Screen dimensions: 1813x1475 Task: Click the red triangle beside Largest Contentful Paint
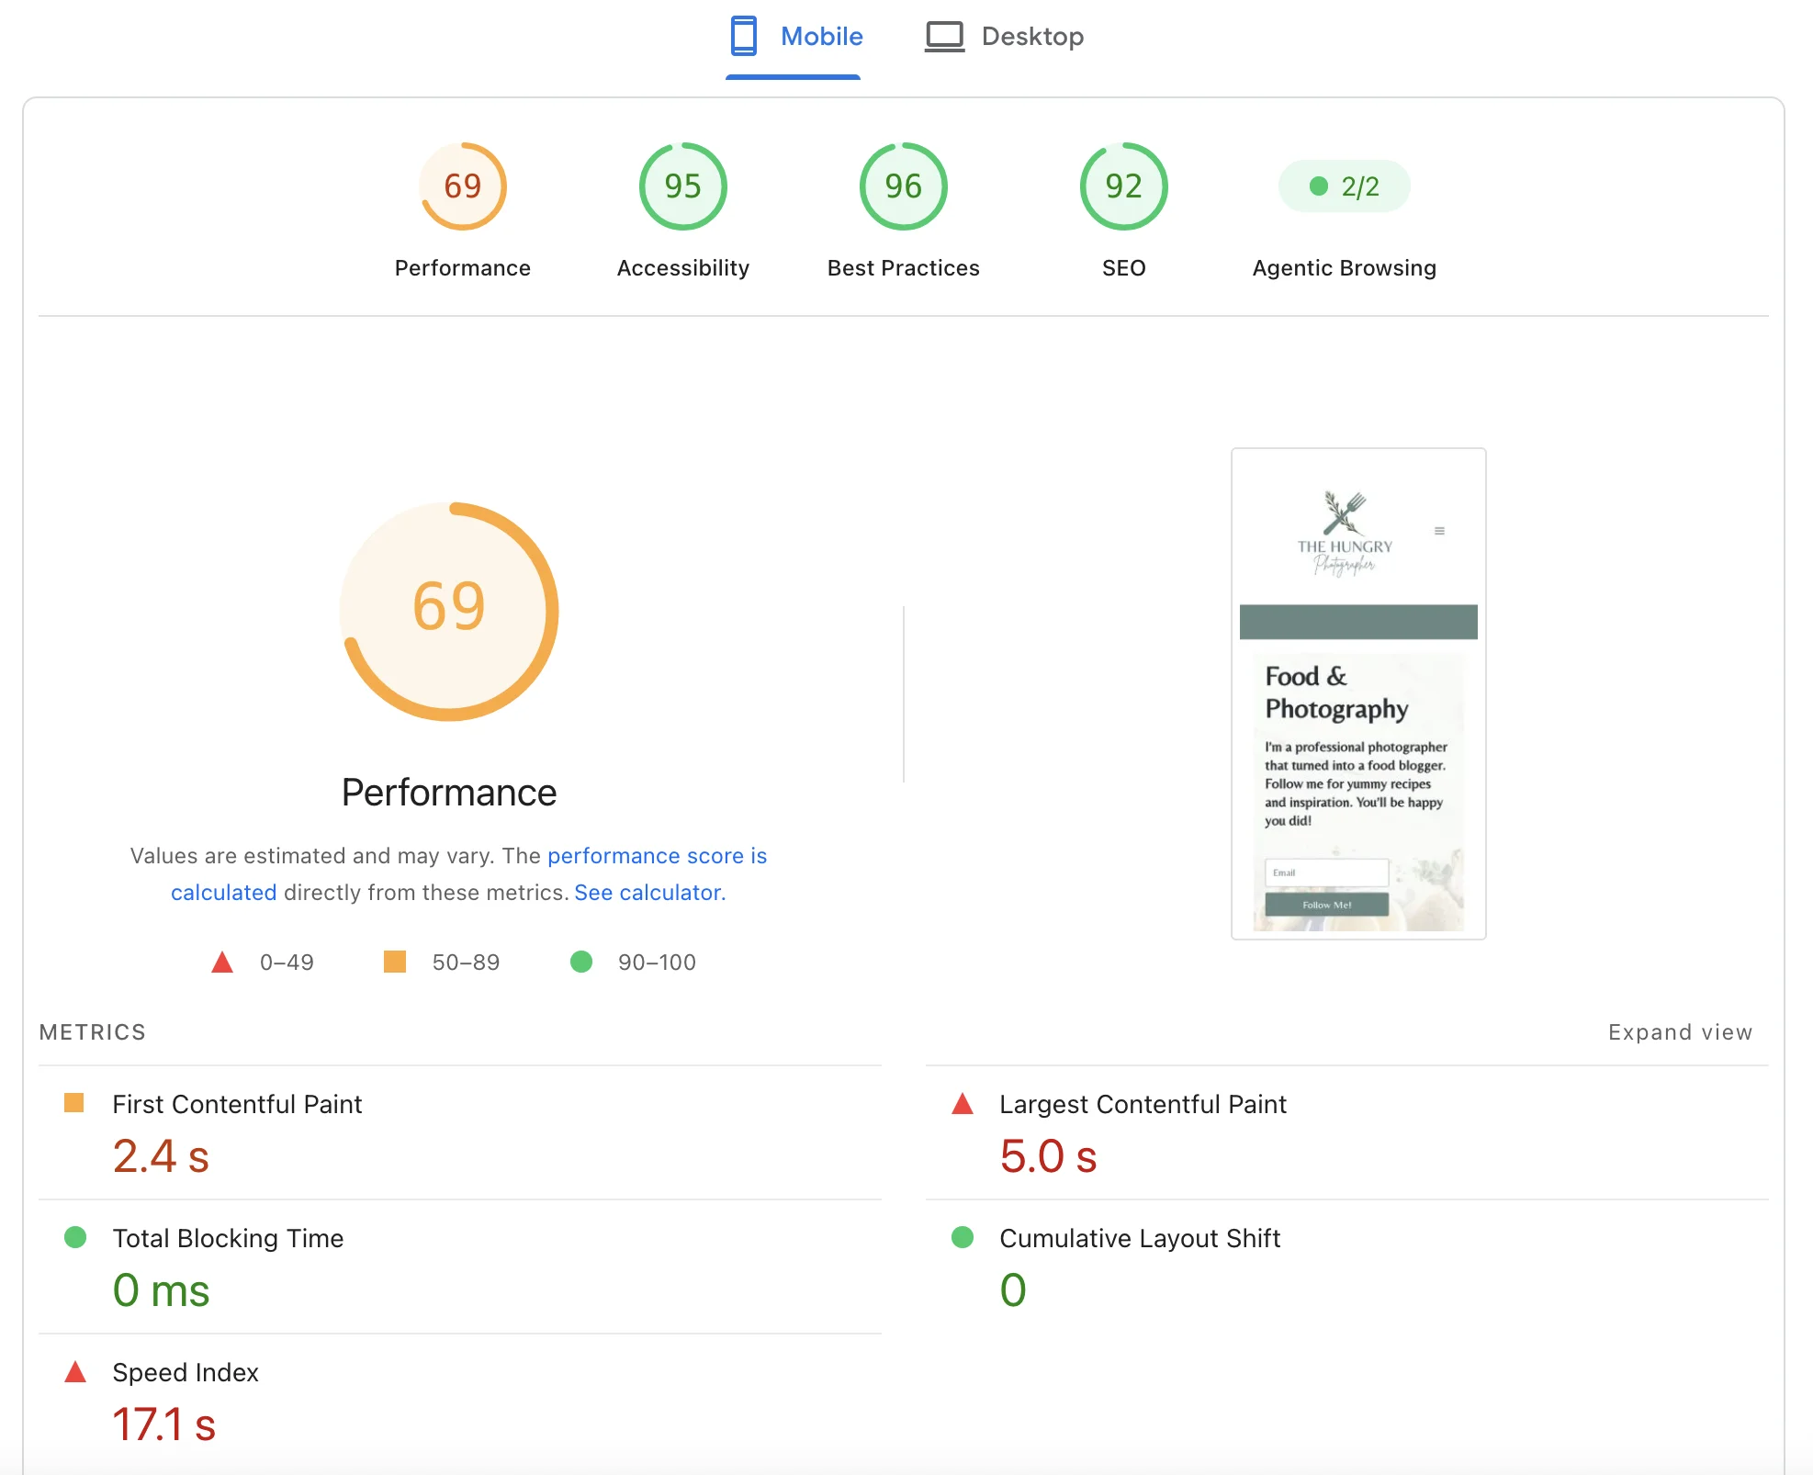(x=963, y=1103)
